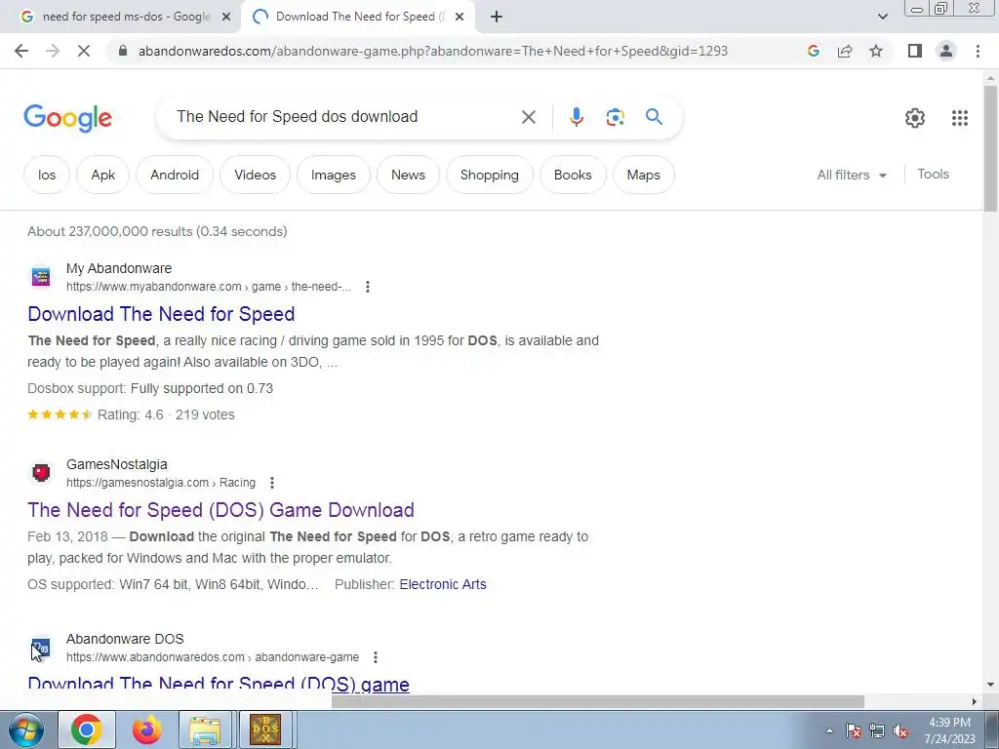Open the network tray icon

(x=877, y=731)
